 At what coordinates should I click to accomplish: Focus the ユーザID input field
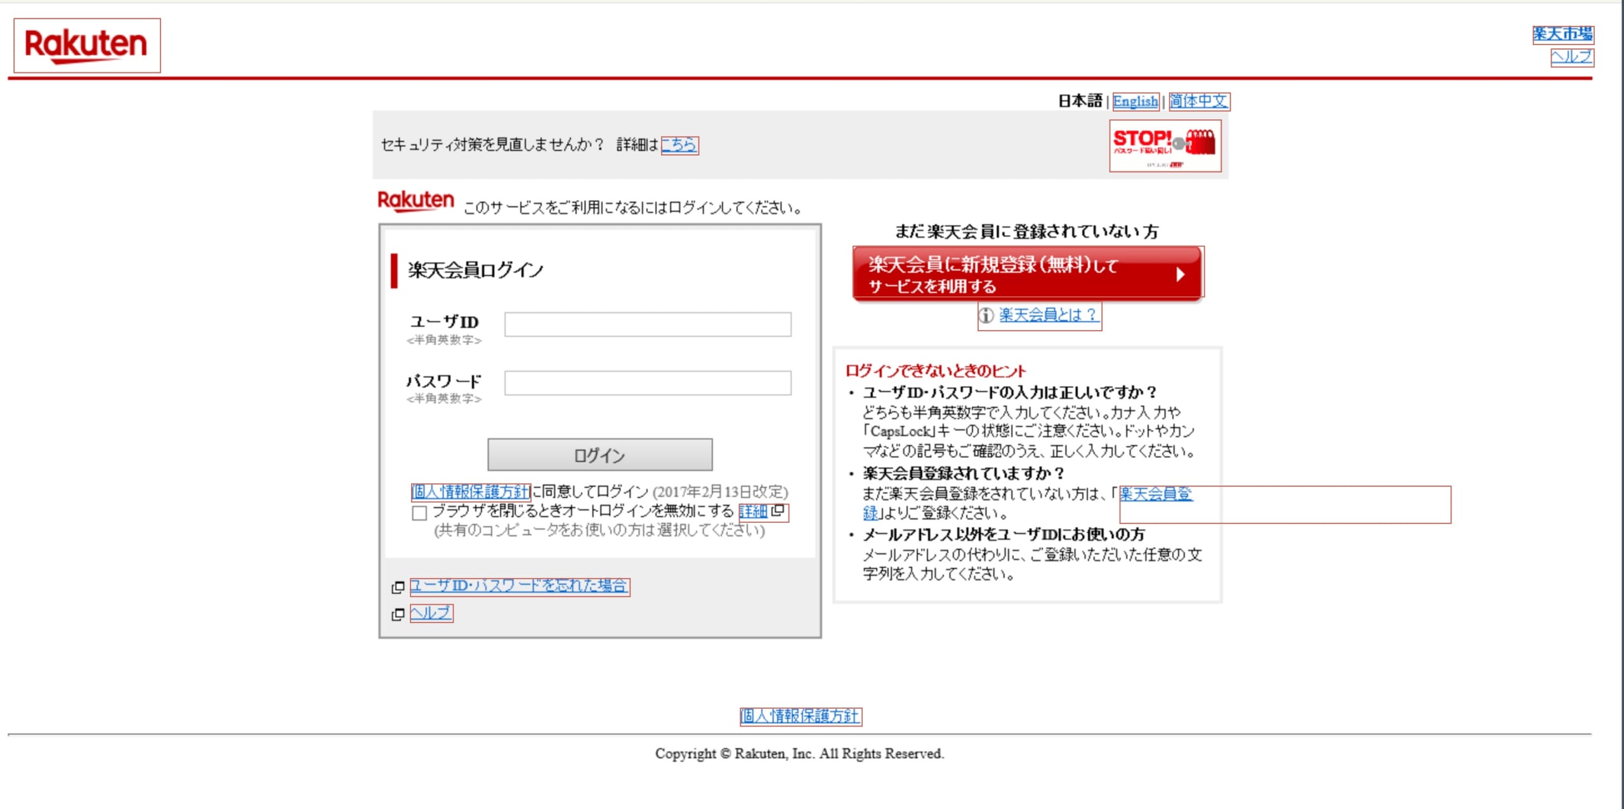(648, 324)
